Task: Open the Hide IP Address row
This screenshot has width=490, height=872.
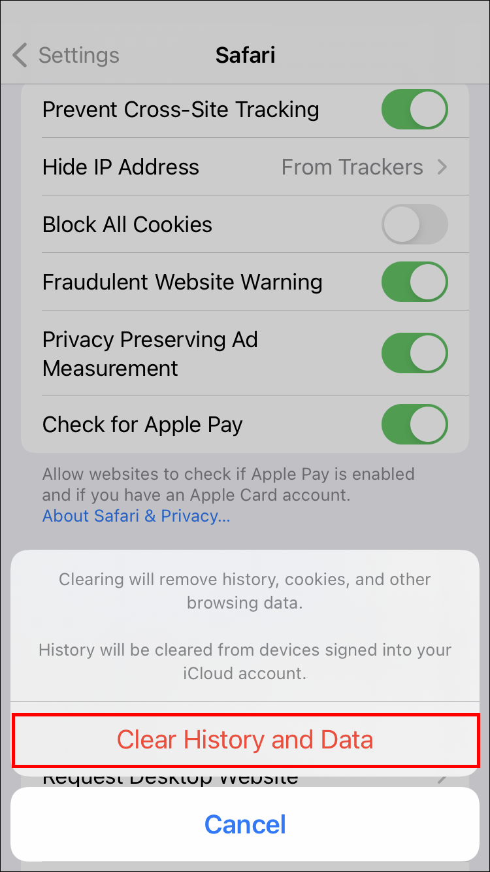Action: pyautogui.click(x=245, y=167)
